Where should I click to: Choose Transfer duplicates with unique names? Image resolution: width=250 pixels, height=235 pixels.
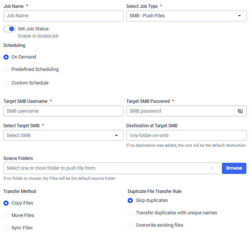pos(130,213)
